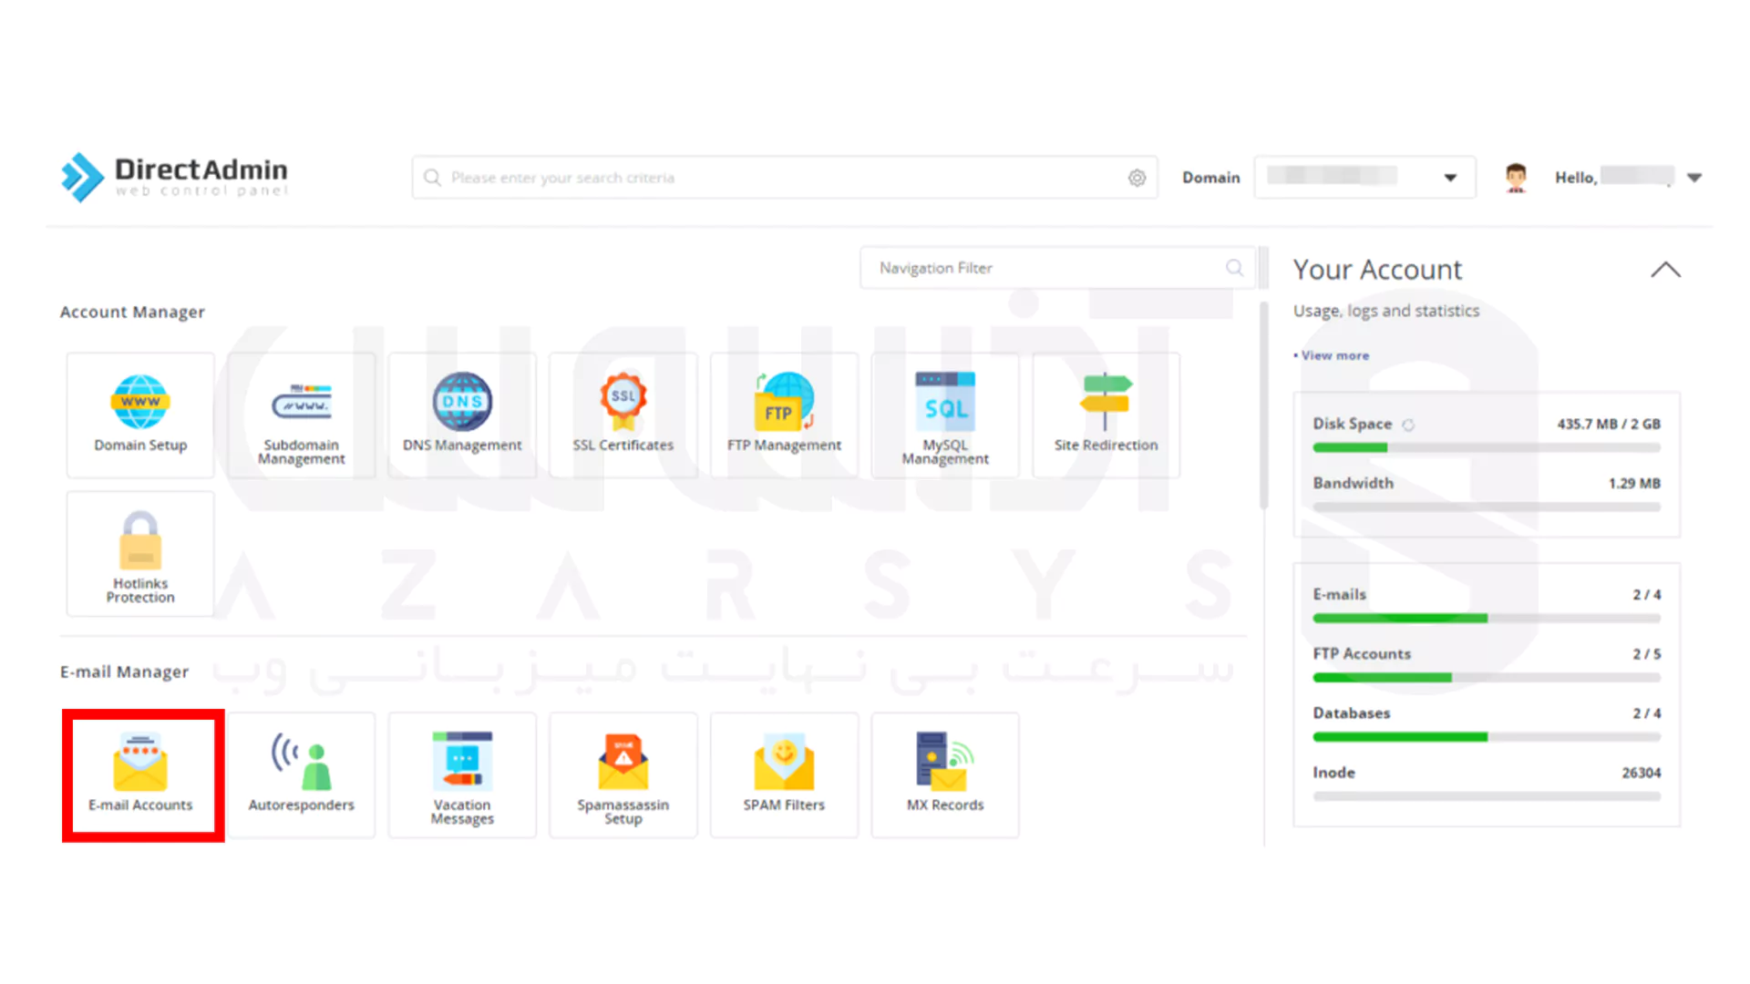Click search settings gear icon

(x=1137, y=178)
